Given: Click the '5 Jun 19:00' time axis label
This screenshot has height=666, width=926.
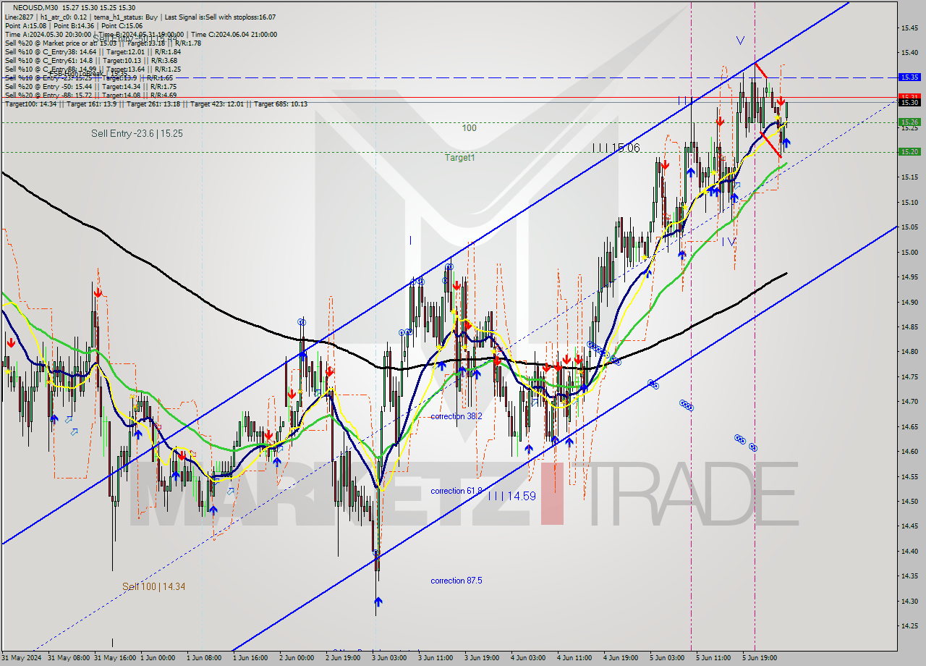Looking at the screenshot, I should click(760, 658).
